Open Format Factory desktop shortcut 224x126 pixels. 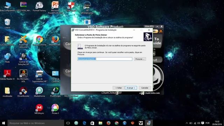point(39,7)
